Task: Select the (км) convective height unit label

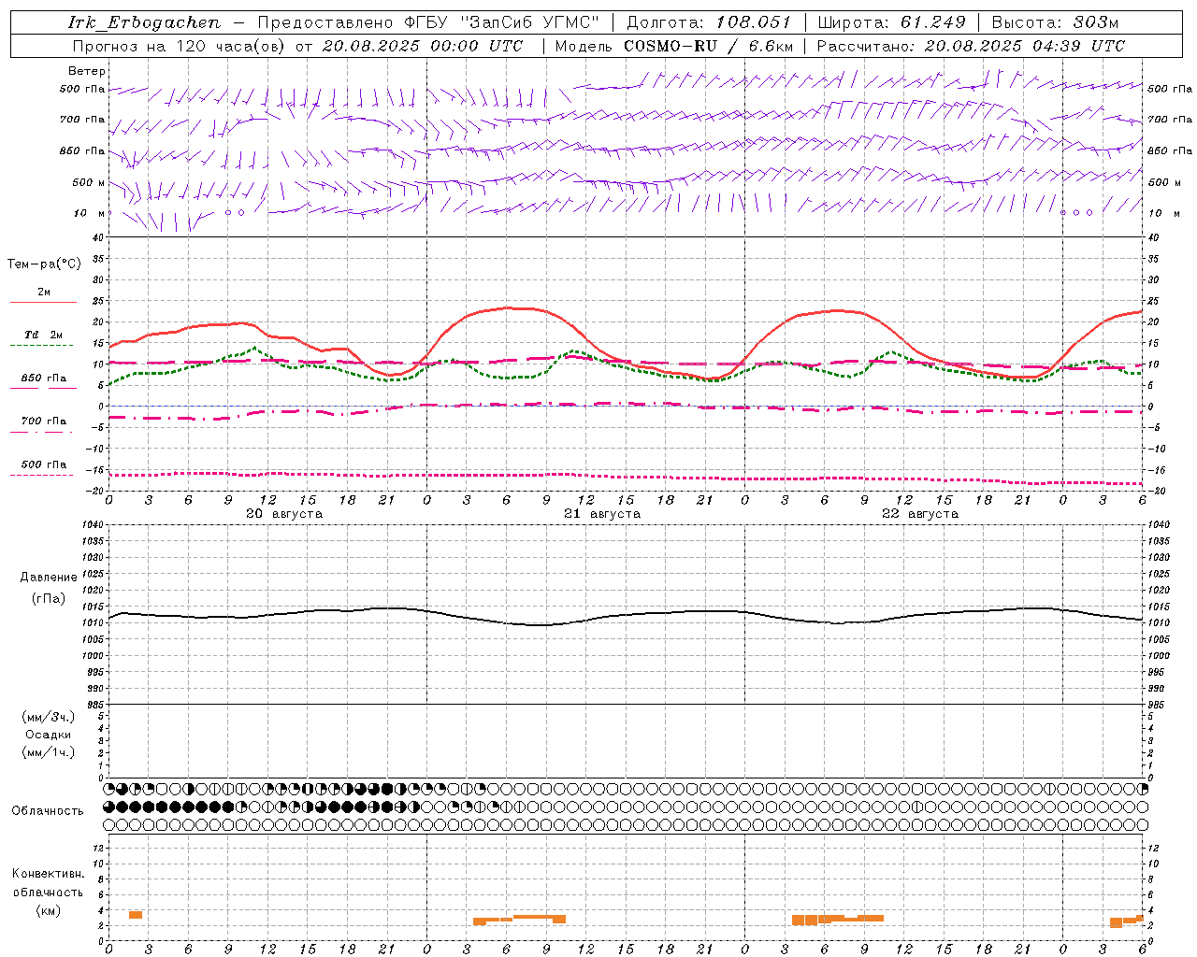Action: 48,910
